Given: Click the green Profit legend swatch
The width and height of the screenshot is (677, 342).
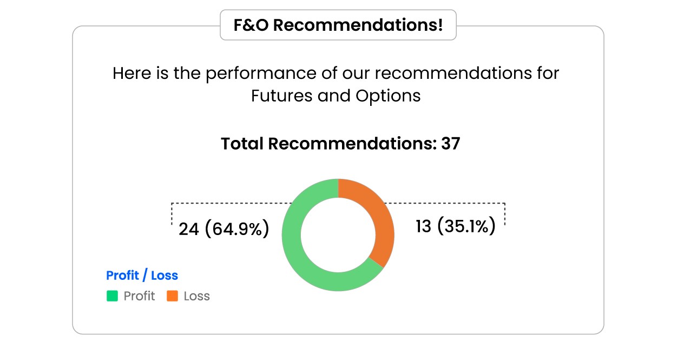Looking at the screenshot, I should click(112, 296).
